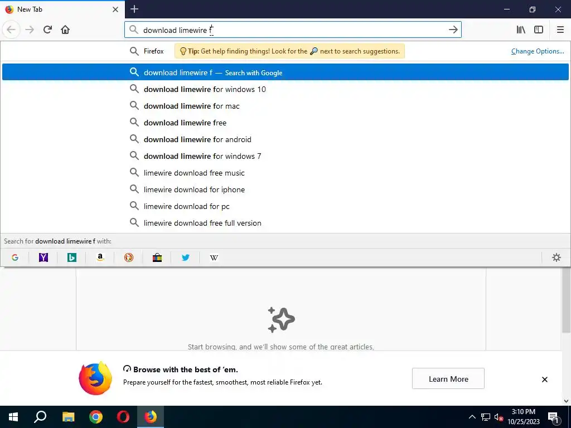Go forward using the forward arrow button

30,30
